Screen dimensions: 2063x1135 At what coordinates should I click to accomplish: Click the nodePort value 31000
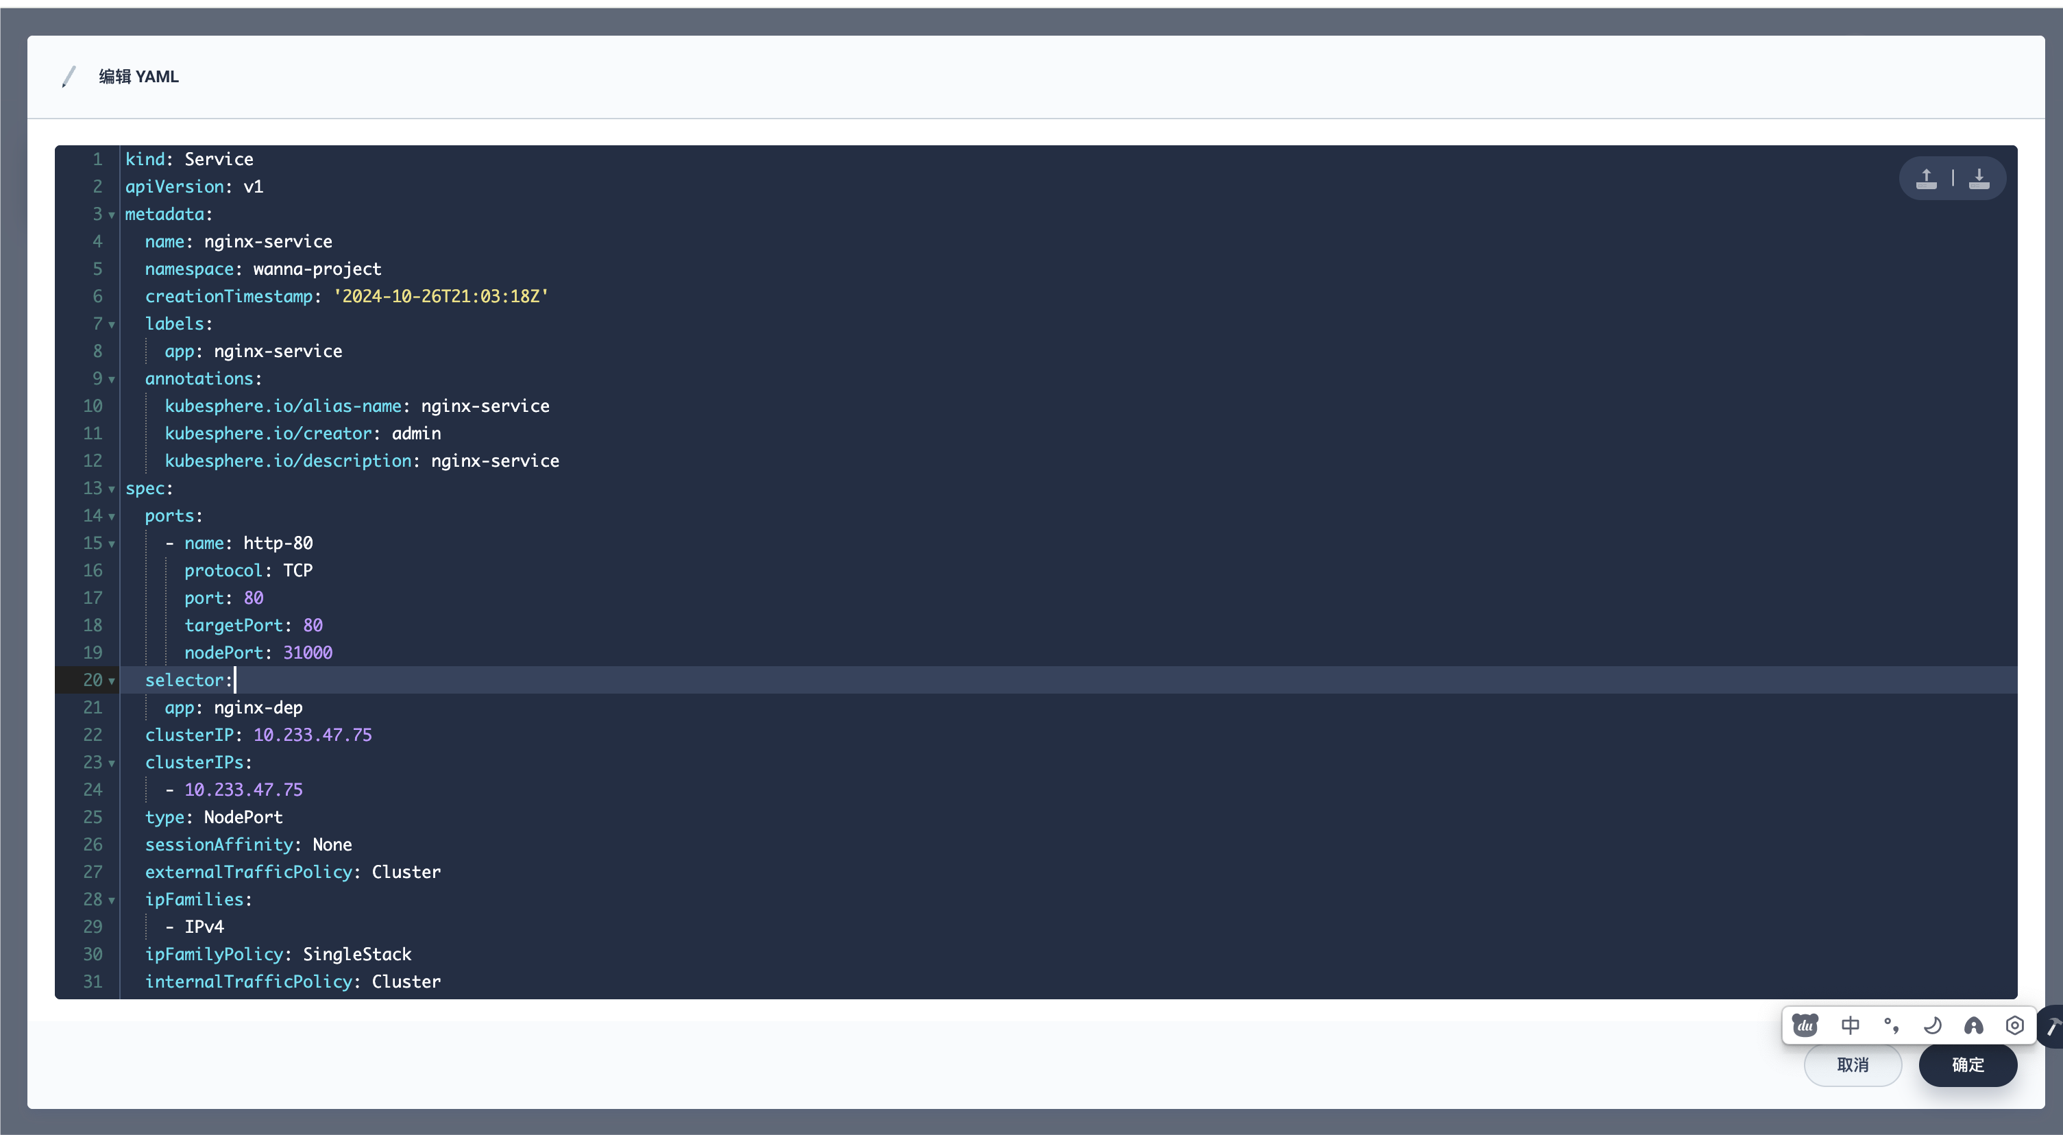coord(308,652)
